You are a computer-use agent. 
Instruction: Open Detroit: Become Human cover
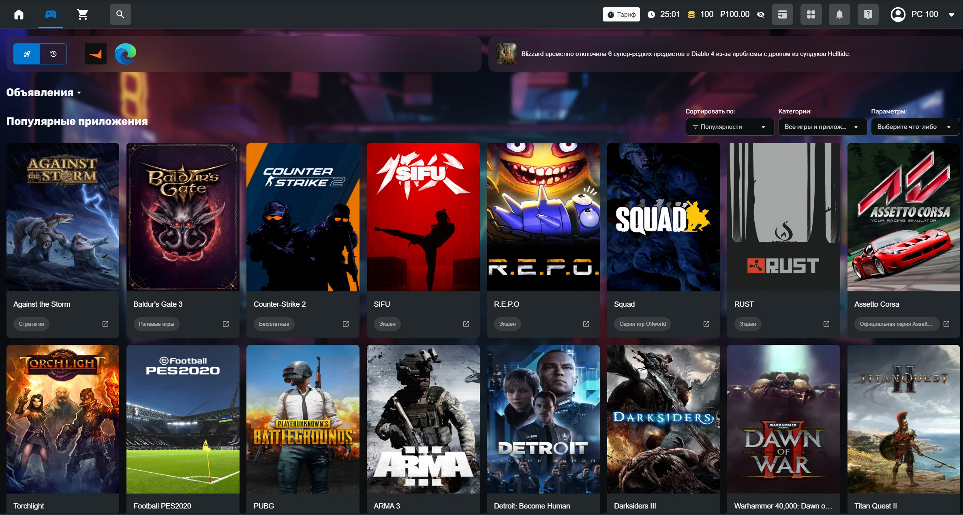543,419
